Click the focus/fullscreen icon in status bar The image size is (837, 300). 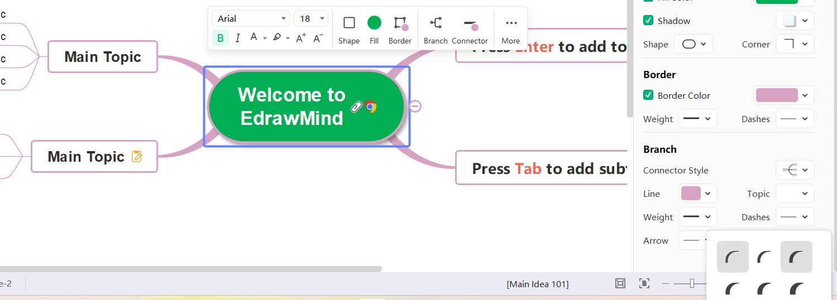[x=644, y=283]
